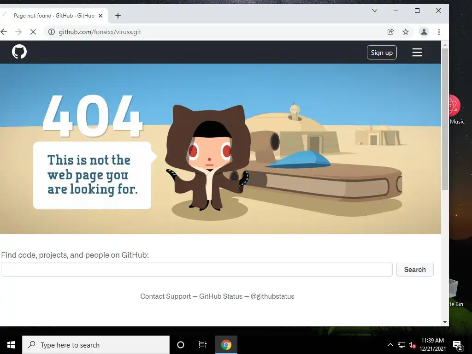
Task: Show hidden system tray icons
Action: tap(390, 345)
